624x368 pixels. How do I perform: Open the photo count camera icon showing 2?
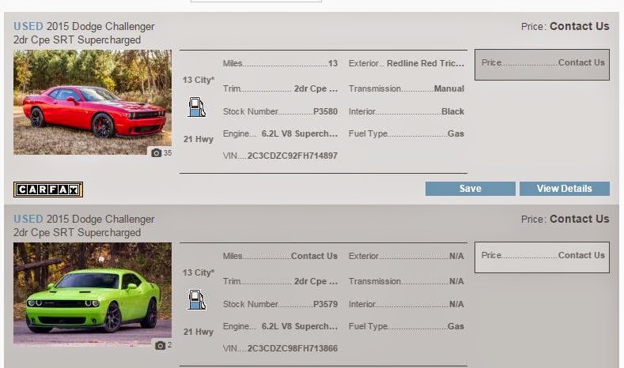[x=160, y=345]
